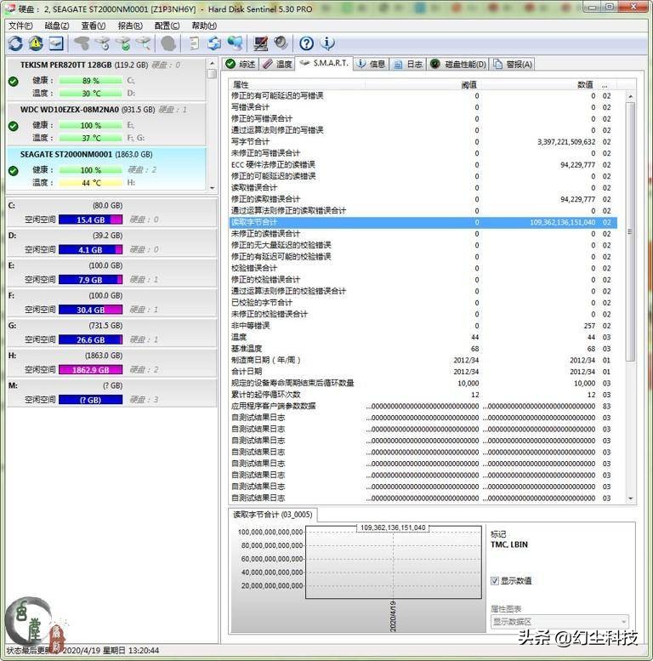Select the 校验错误合计 attribute row
This screenshot has height=661, width=653.
tap(423, 268)
